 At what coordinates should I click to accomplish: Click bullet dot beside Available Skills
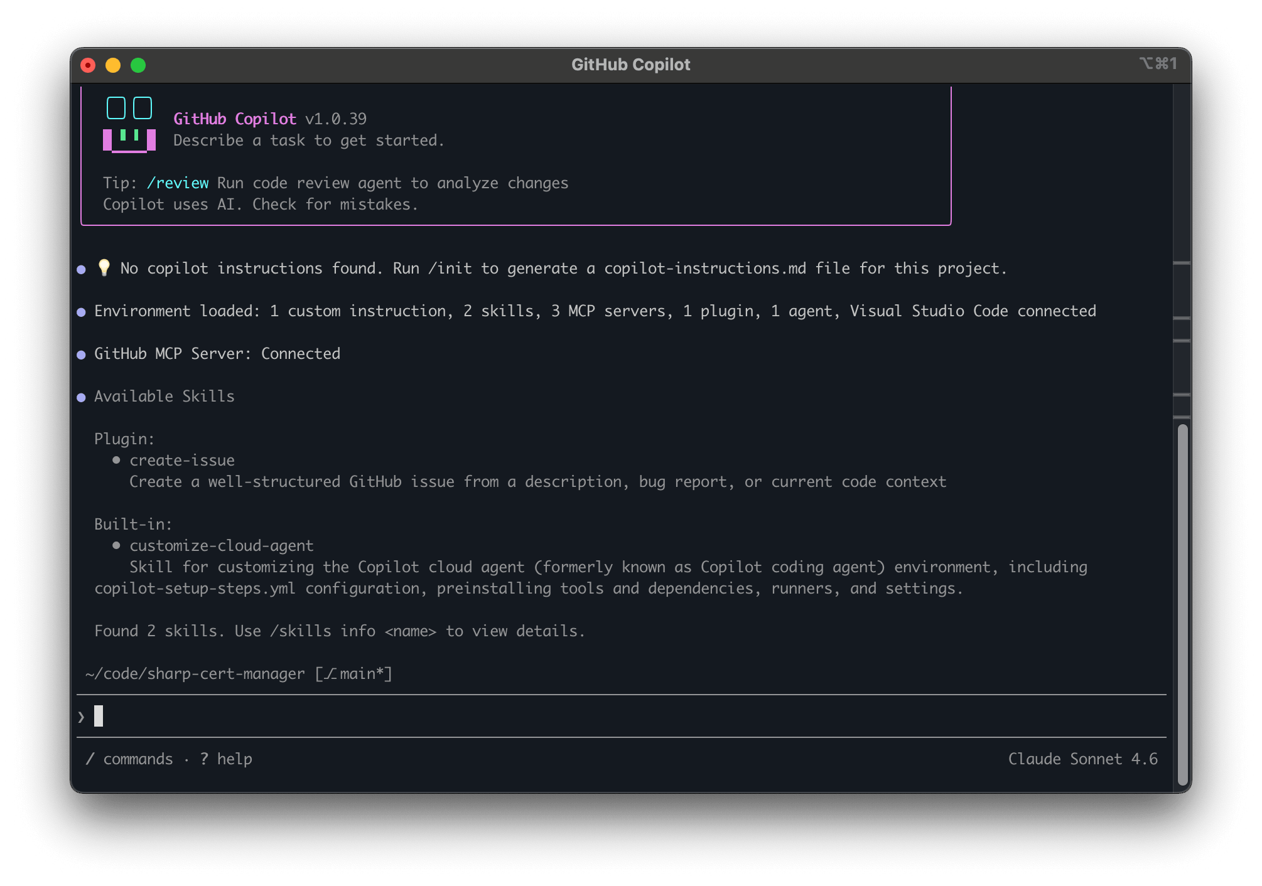[81, 397]
